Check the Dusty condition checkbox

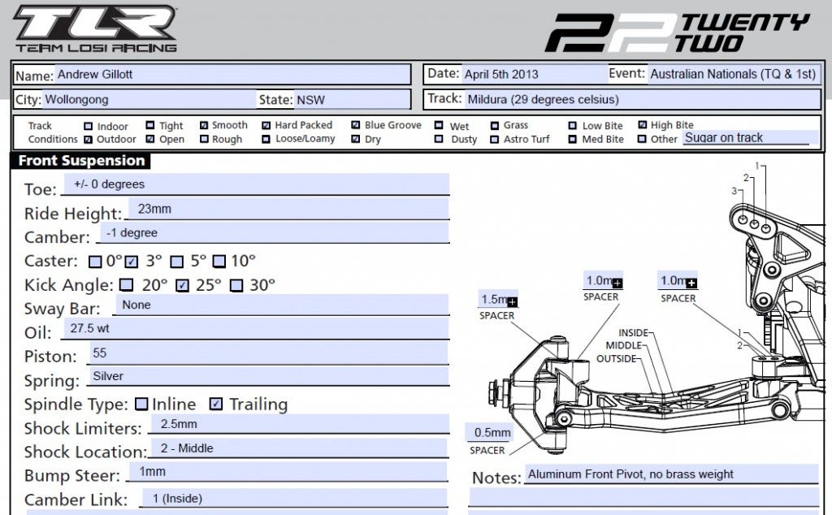pos(439,139)
